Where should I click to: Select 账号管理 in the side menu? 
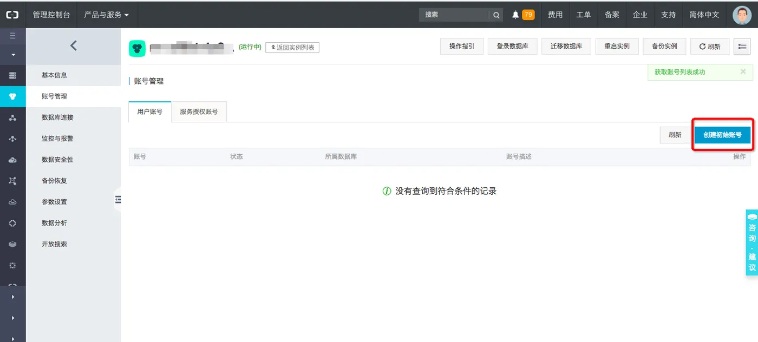coord(73,96)
